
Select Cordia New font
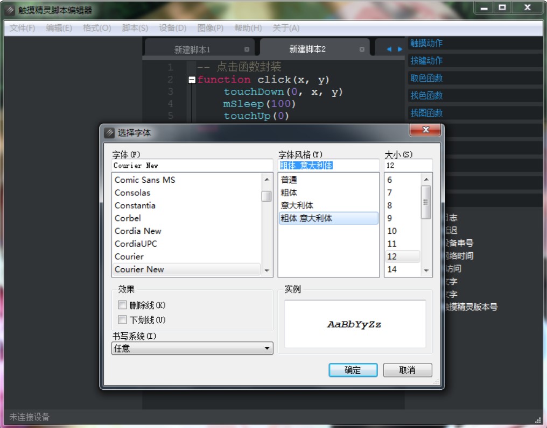(187, 231)
